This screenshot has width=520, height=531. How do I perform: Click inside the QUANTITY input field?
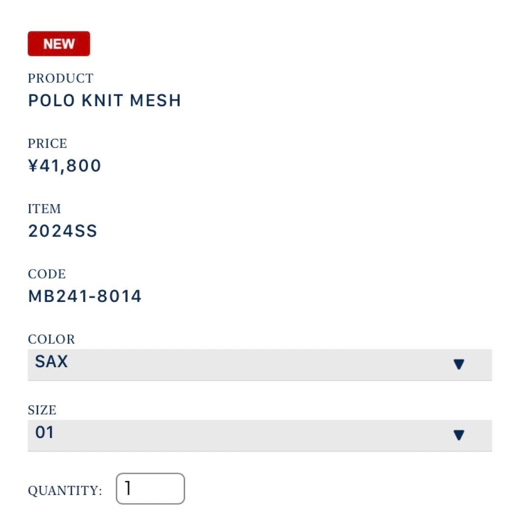150,488
